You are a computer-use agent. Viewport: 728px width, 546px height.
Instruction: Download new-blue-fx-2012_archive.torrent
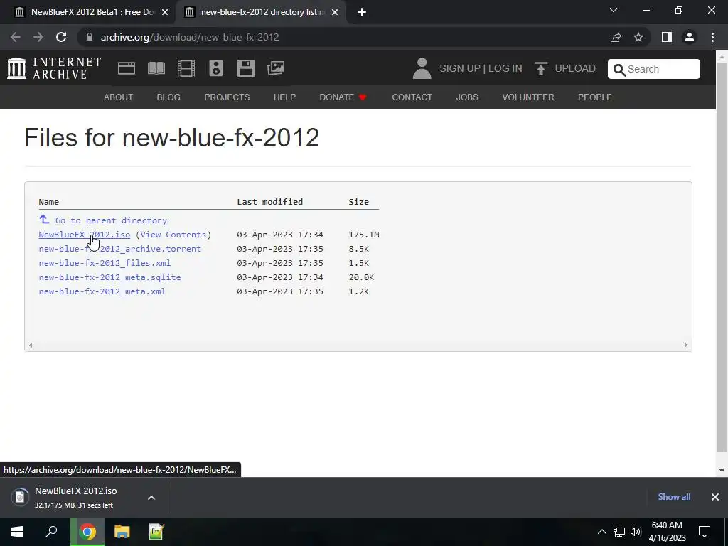click(119, 249)
